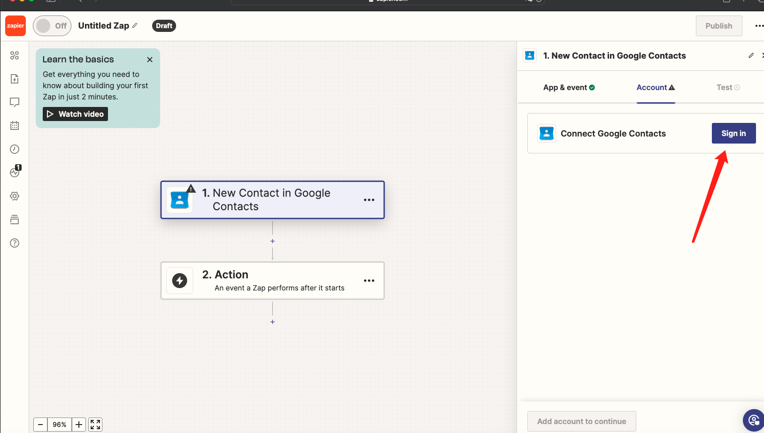Click the Publish button
This screenshot has height=433, width=764.
coord(719,26)
